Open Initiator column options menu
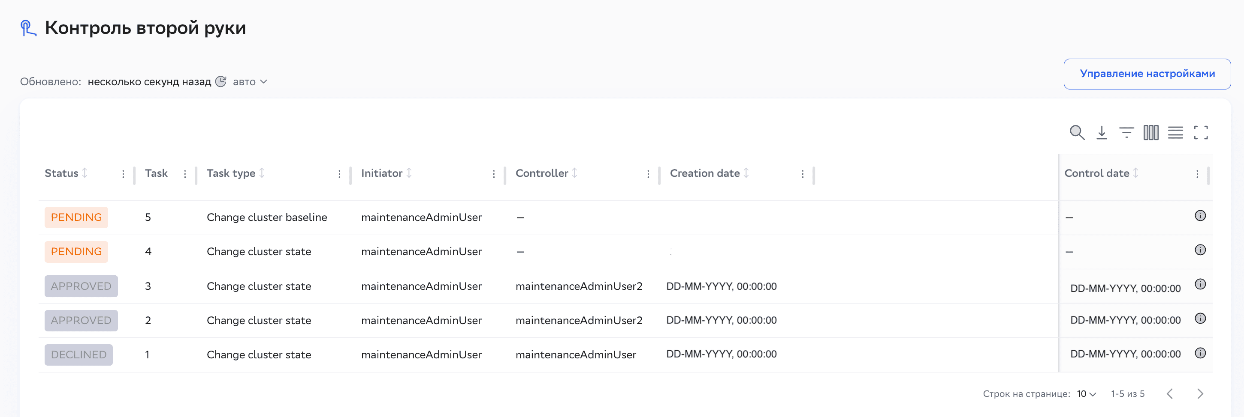The width and height of the screenshot is (1244, 417). 494,174
